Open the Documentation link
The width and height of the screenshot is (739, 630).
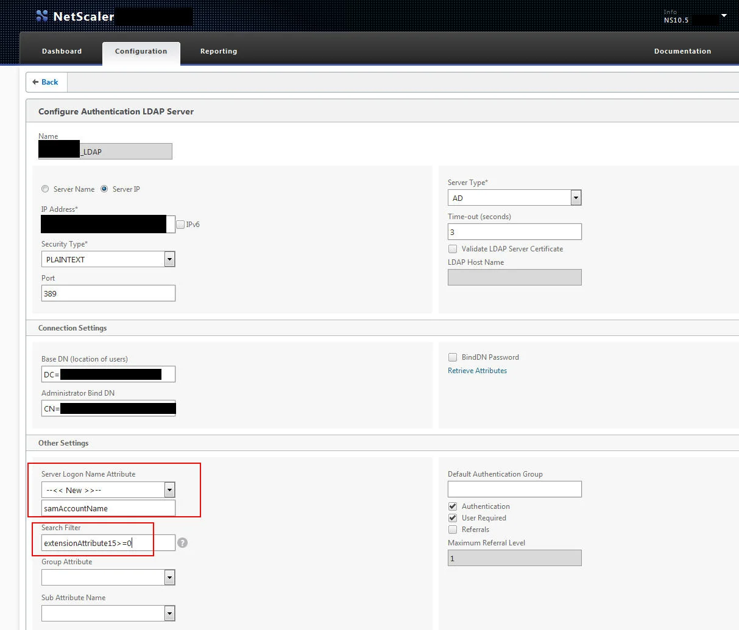click(x=682, y=51)
